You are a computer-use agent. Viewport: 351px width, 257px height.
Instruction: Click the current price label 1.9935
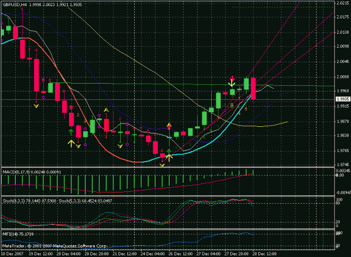click(x=343, y=99)
